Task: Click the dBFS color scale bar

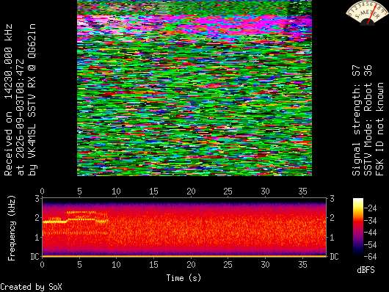Action: tap(358, 227)
